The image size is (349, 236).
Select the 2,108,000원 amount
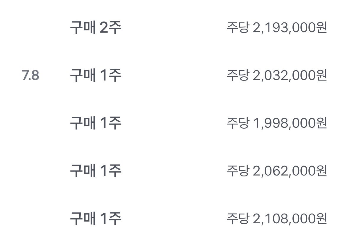tap(290, 219)
